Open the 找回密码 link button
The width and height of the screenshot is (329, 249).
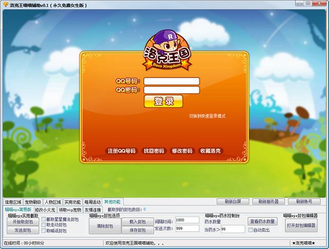point(154,151)
